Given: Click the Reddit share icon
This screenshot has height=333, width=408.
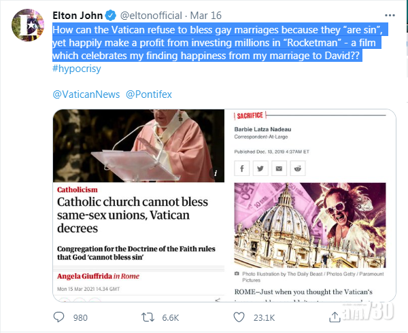Looking at the screenshot, I should coord(299,167).
